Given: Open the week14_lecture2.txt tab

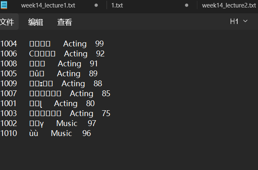Looking at the screenshot, I should (x=229, y=5).
